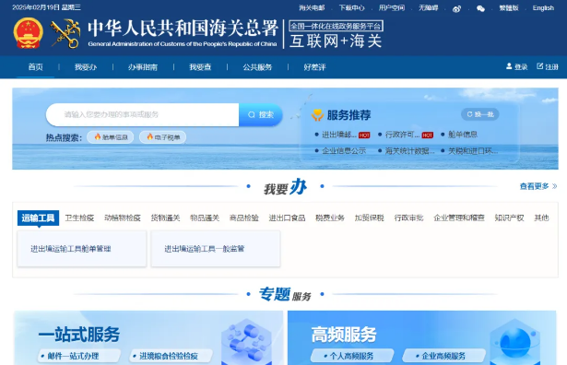Open 用户空间 top link
This screenshot has height=365, width=567.
point(392,8)
